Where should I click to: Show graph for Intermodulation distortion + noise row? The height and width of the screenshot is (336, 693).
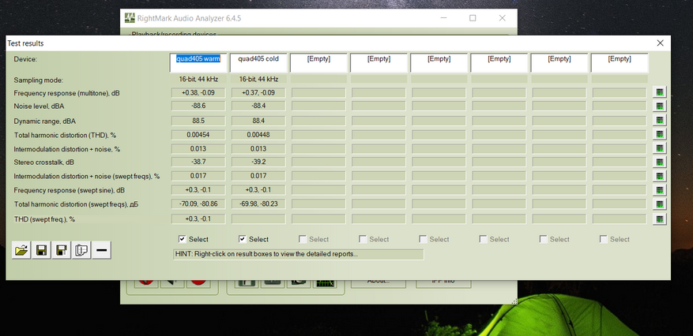tap(660, 148)
